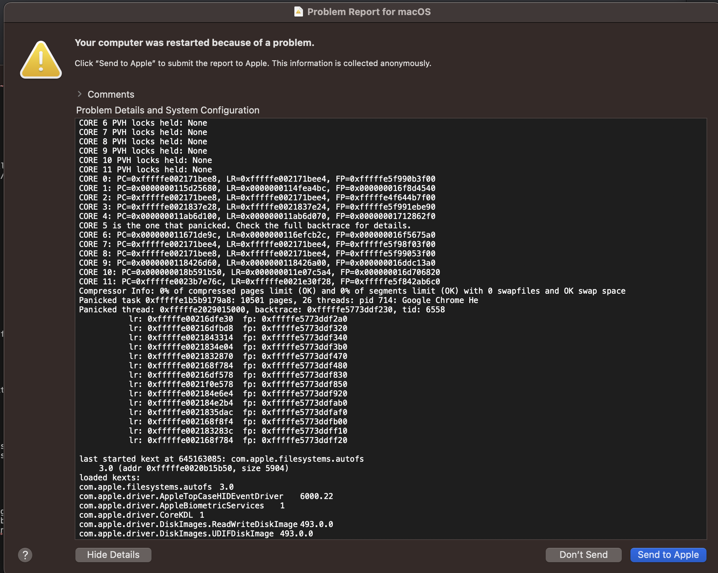The height and width of the screenshot is (573, 718).
Task: Click the loaded kexts line
Action: pos(109,478)
